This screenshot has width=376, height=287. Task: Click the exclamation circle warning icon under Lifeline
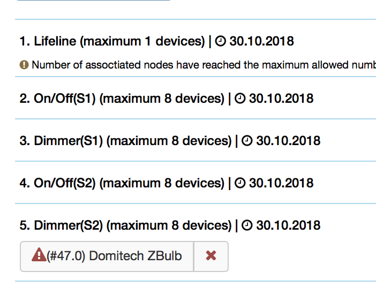click(x=24, y=65)
